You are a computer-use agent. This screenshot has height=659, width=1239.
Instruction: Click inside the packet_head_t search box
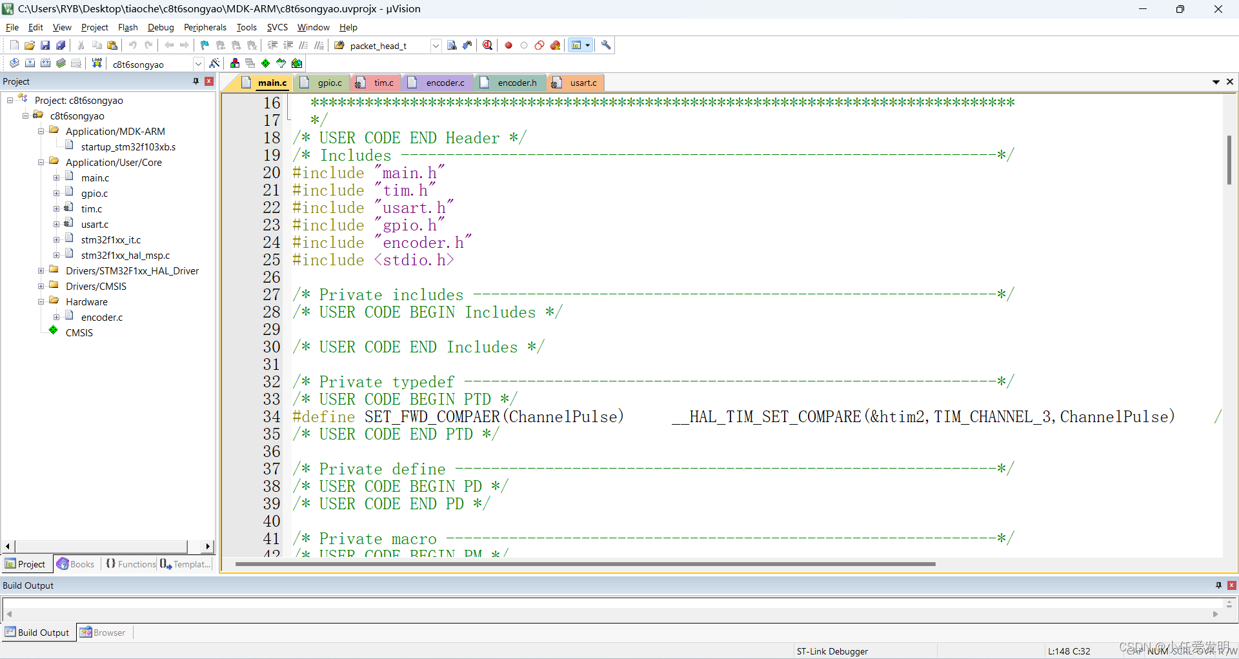(x=381, y=45)
